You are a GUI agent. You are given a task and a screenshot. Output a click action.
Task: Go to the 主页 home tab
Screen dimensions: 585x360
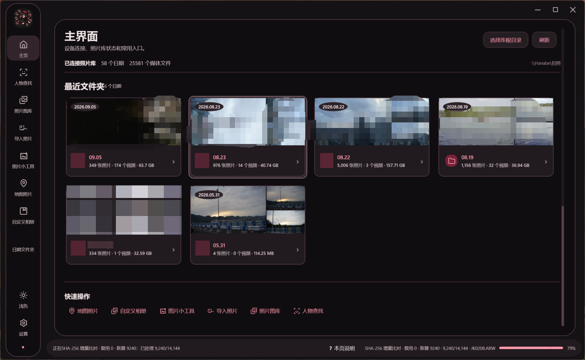(23, 48)
